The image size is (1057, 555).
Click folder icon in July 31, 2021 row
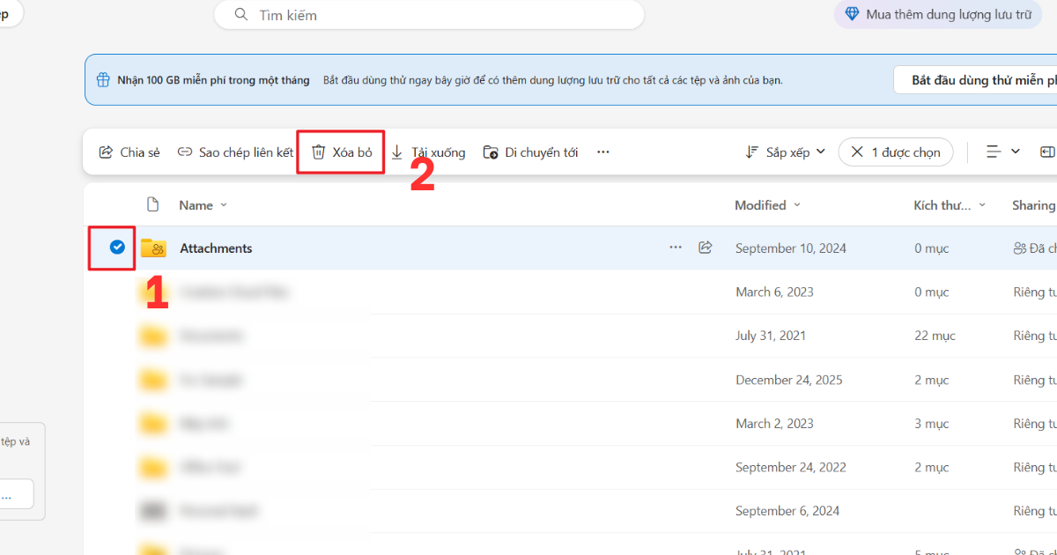[x=153, y=336]
